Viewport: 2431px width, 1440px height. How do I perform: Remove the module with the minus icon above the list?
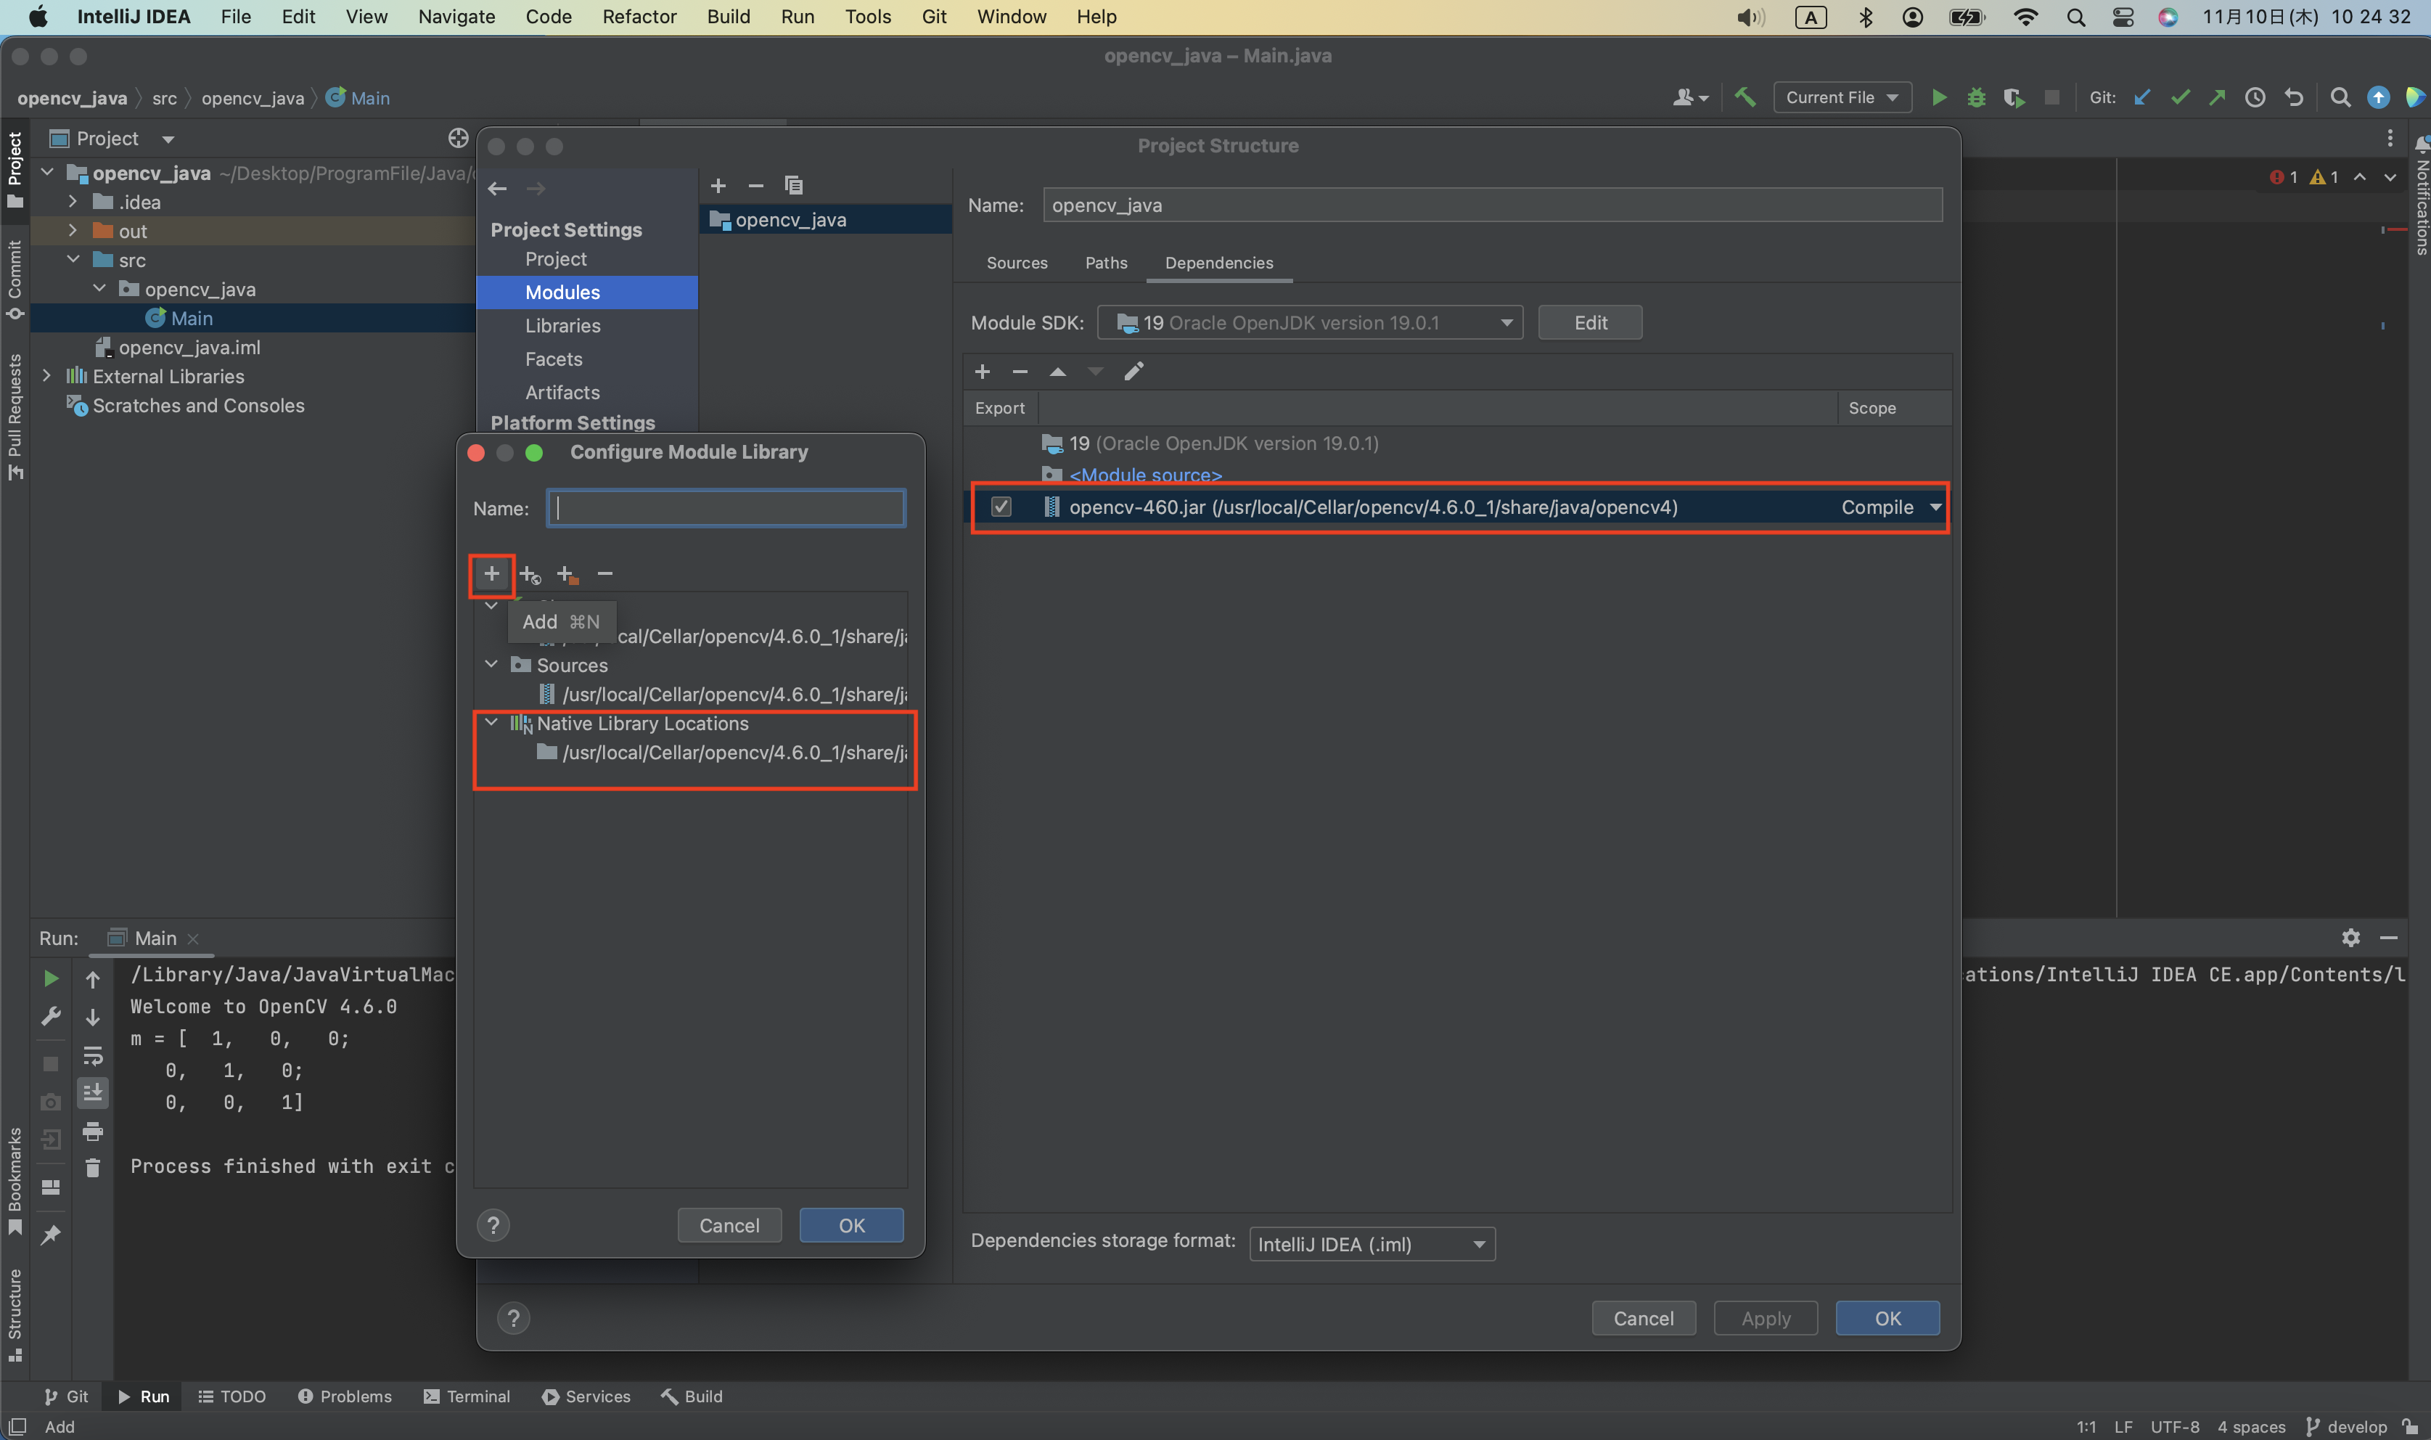pyautogui.click(x=755, y=185)
